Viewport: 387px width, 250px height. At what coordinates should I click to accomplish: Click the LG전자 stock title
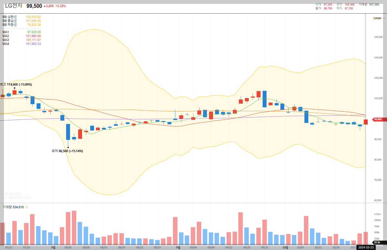(14, 6)
